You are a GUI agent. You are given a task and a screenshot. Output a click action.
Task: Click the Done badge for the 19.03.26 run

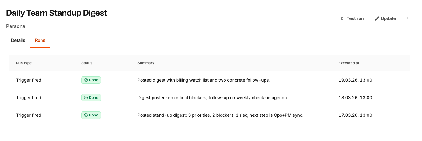point(91,80)
